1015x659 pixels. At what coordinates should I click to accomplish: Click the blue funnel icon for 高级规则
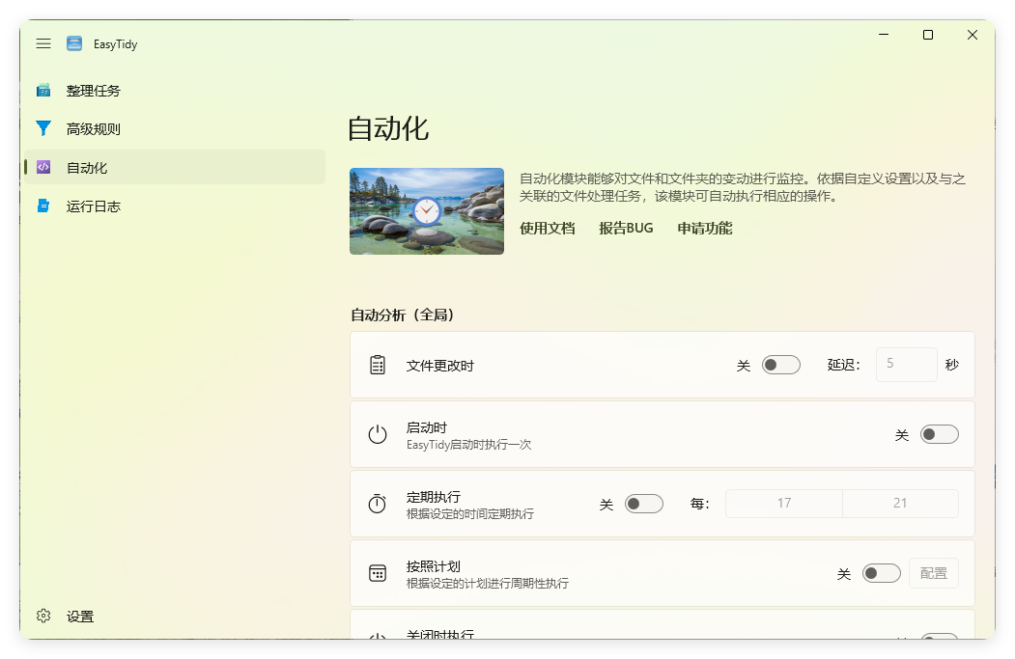click(42, 128)
